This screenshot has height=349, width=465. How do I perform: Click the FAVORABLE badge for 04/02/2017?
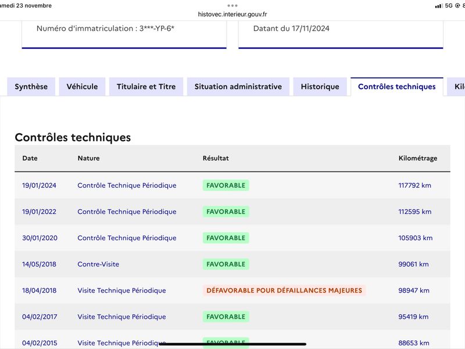(x=226, y=316)
